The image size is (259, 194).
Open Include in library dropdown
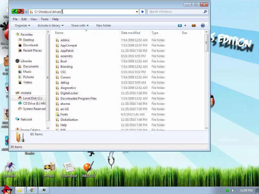(x=51, y=26)
